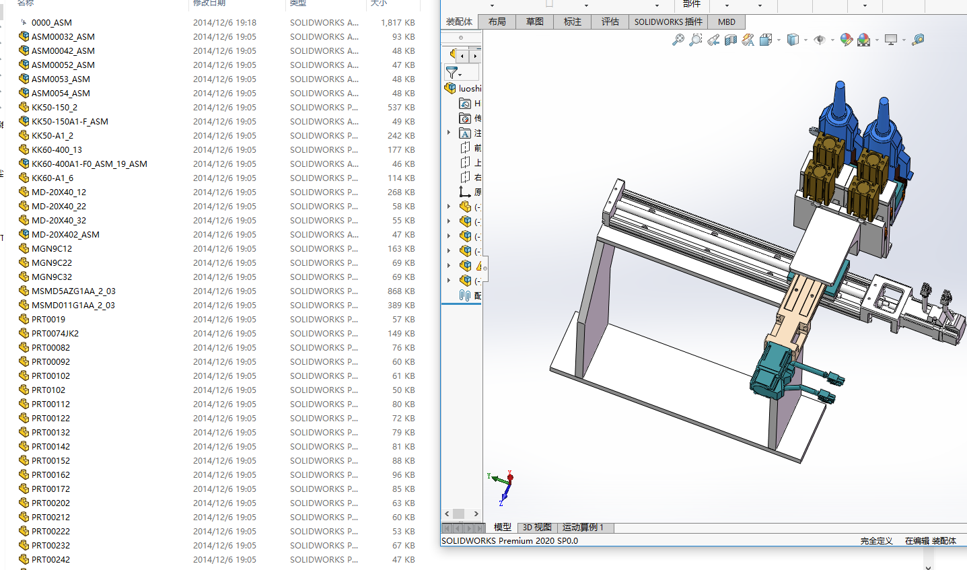Switch to the 草图 ribbon tab
Screen dimensions: 967x570
534,22
